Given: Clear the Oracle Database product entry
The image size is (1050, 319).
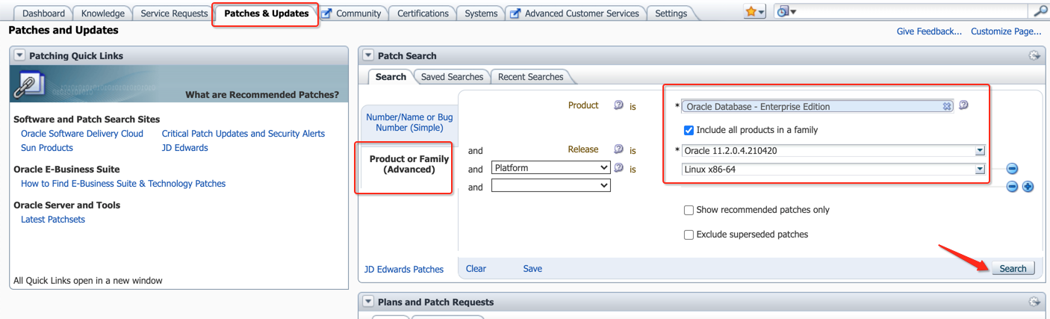Looking at the screenshot, I should click(x=947, y=106).
